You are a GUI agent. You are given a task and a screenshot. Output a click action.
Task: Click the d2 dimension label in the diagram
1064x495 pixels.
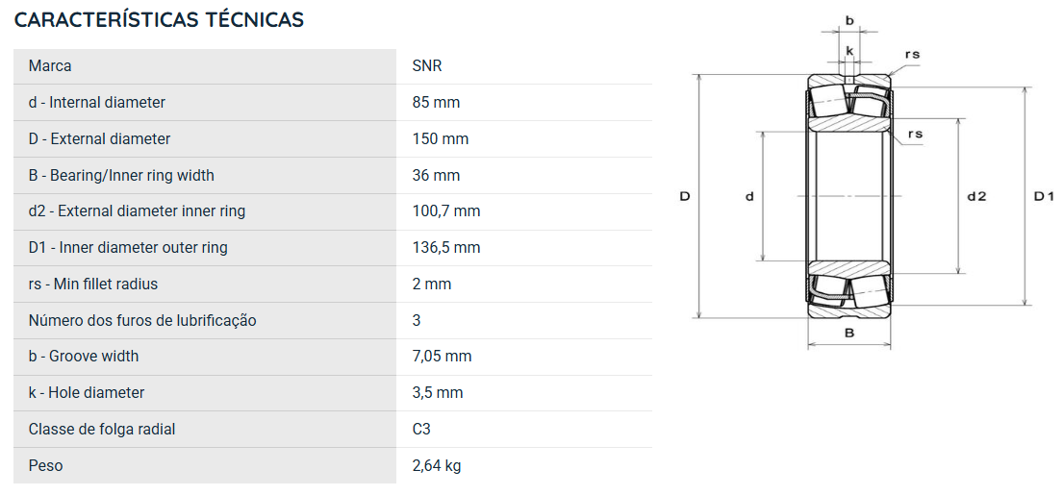[976, 197]
